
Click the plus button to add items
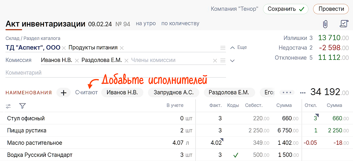click(64, 93)
